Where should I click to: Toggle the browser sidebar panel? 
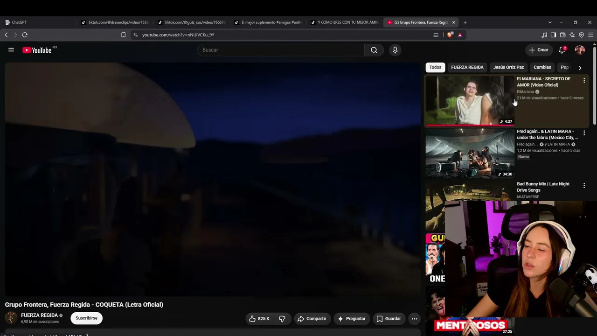pyautogui.click(x=553, y=35)
